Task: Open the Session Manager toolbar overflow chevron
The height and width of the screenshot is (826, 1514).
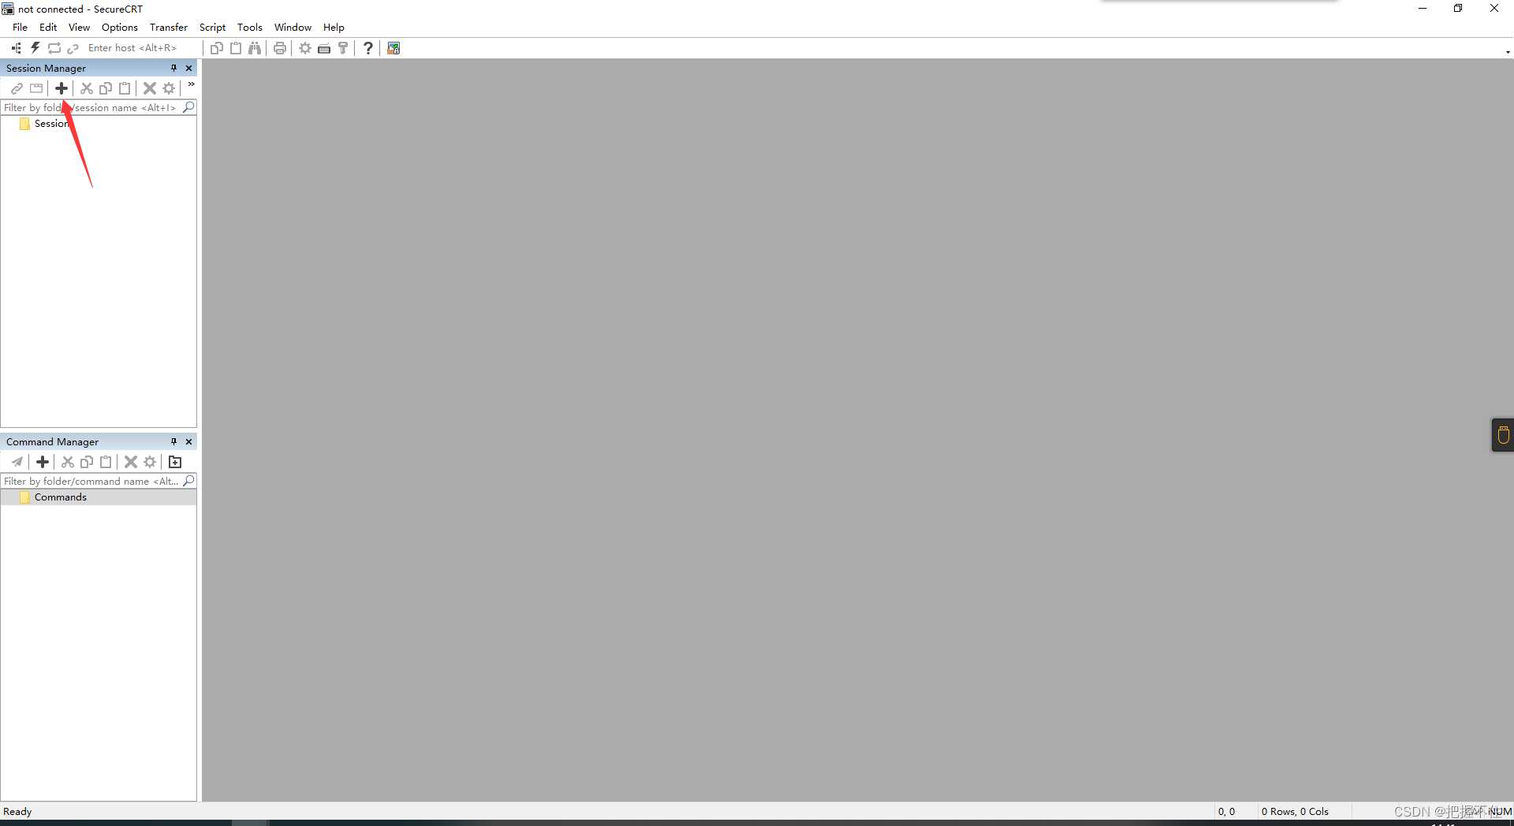Action: (x=190, y=84)
